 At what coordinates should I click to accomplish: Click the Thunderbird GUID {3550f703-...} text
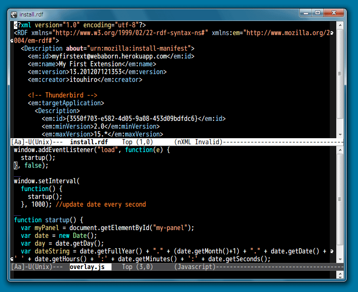[x=132, y=119]
